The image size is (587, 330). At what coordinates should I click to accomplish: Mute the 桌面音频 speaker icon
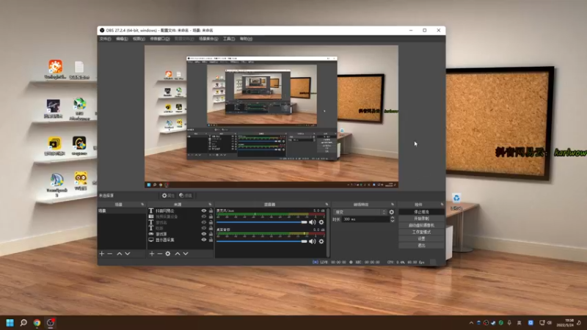(313, 241)
